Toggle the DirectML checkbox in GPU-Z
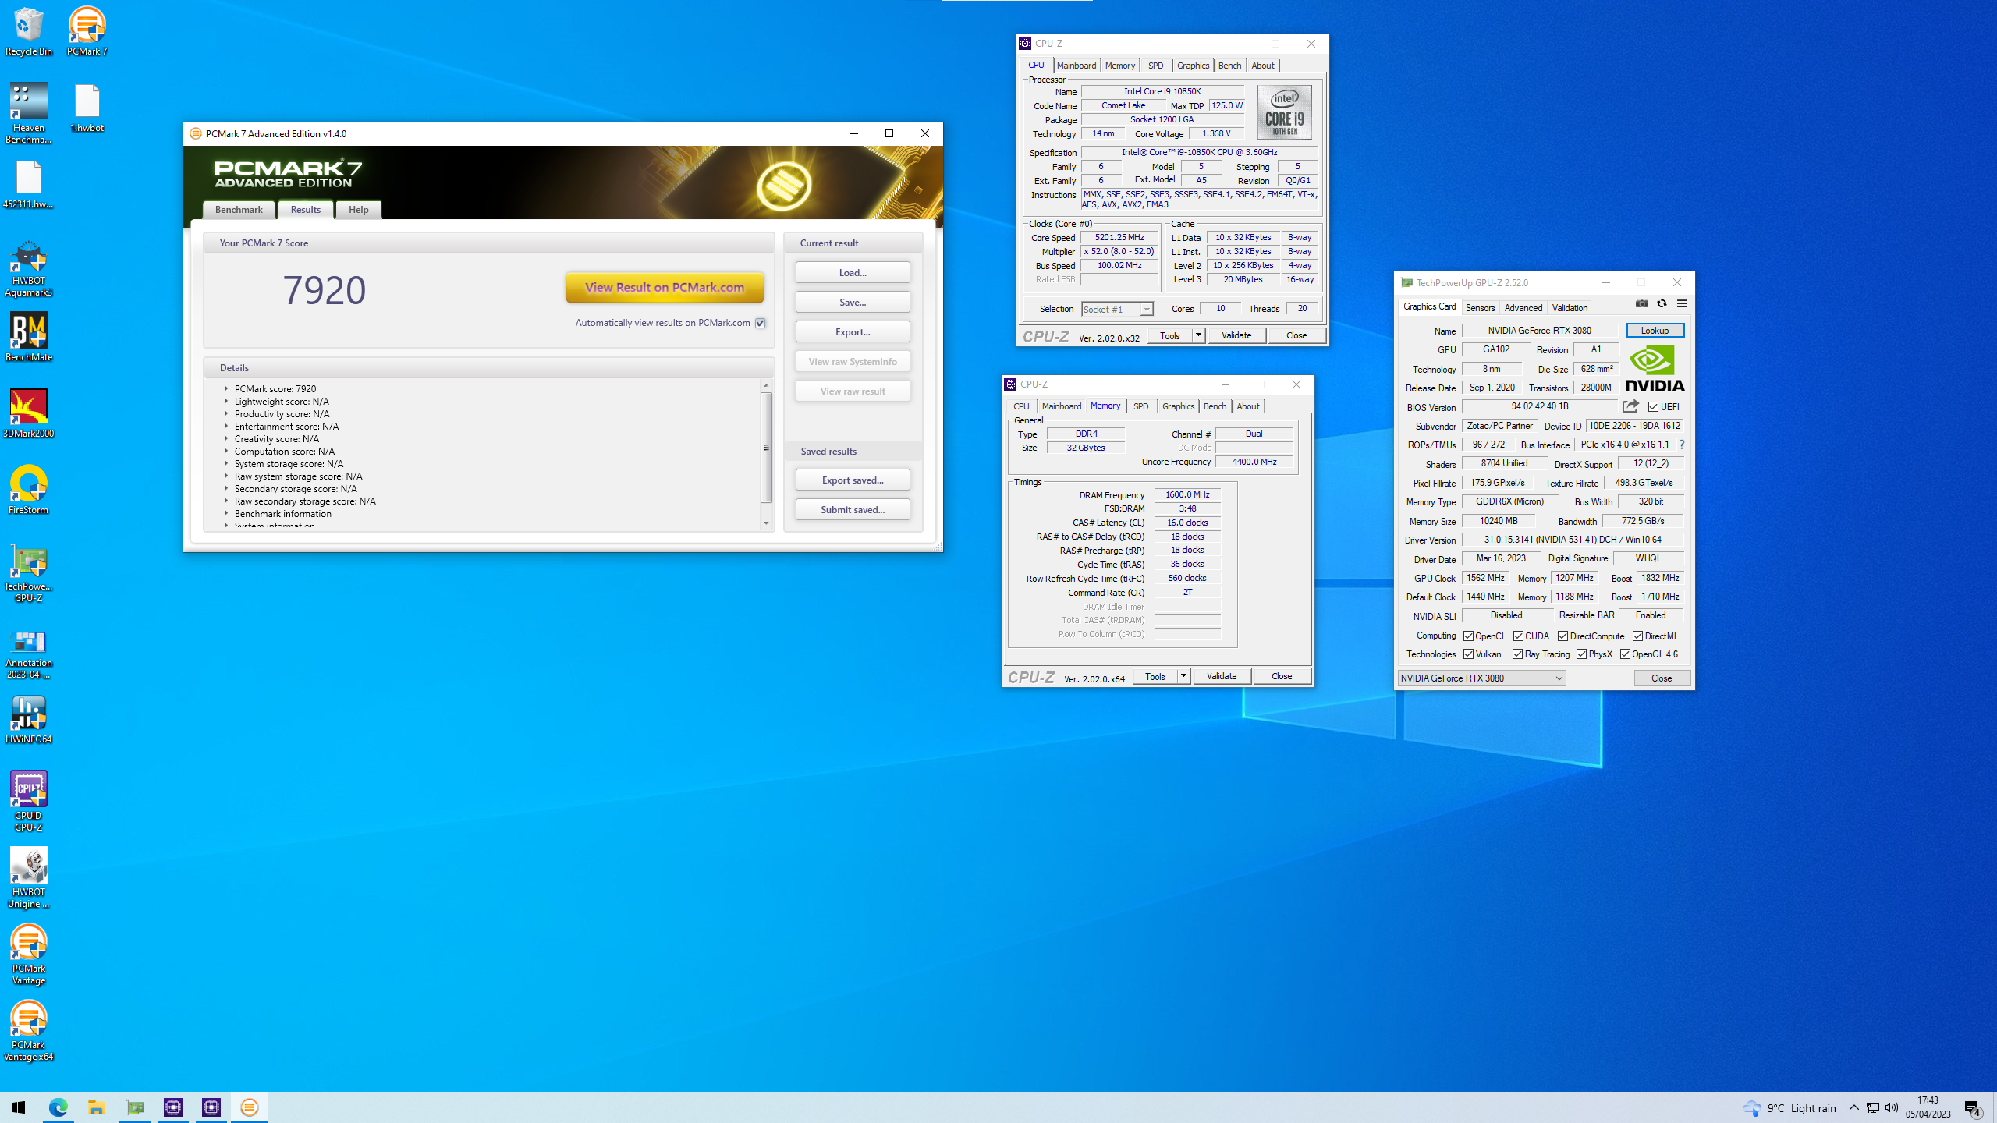 [1637, 636]
